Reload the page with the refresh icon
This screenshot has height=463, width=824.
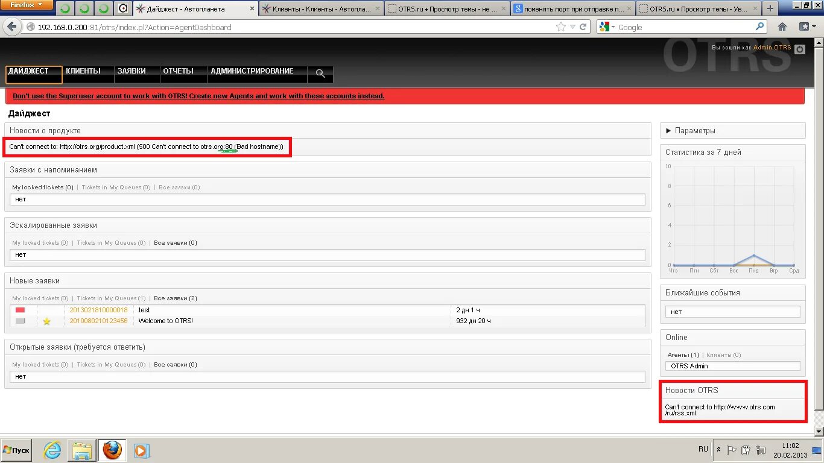[583, 27]
